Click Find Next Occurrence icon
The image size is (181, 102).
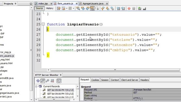87,8
